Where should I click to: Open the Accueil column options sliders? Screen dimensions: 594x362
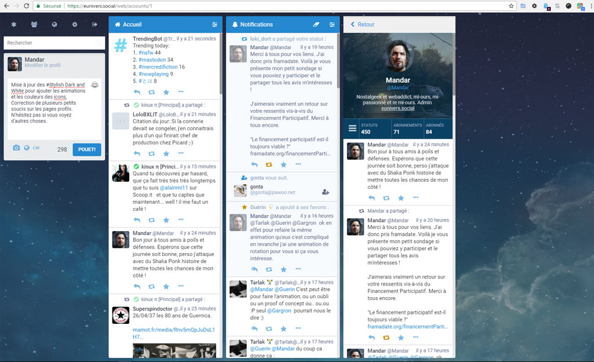click(215, 24)
